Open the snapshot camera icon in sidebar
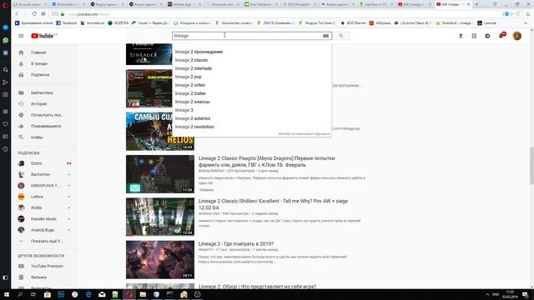This screenshot has height=300, width=534. pos(6,94)
